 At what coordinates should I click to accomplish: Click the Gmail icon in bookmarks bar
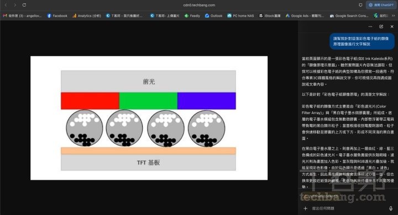[5, 15]
